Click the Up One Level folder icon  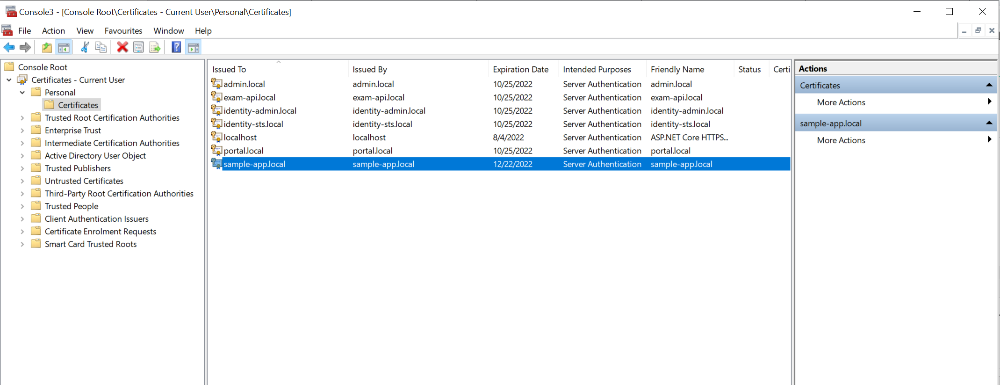pos(47,47)
